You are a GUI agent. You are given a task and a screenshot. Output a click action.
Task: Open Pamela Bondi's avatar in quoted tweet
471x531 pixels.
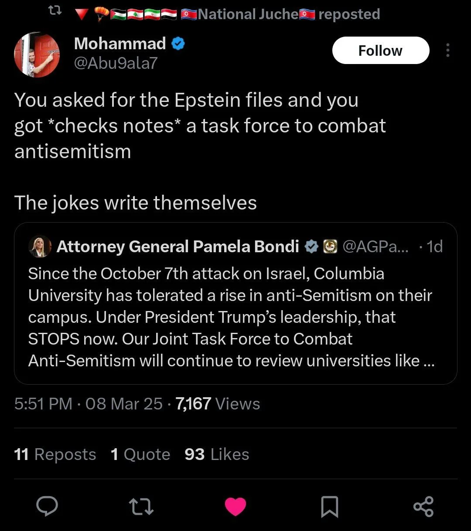click(40, 247)
